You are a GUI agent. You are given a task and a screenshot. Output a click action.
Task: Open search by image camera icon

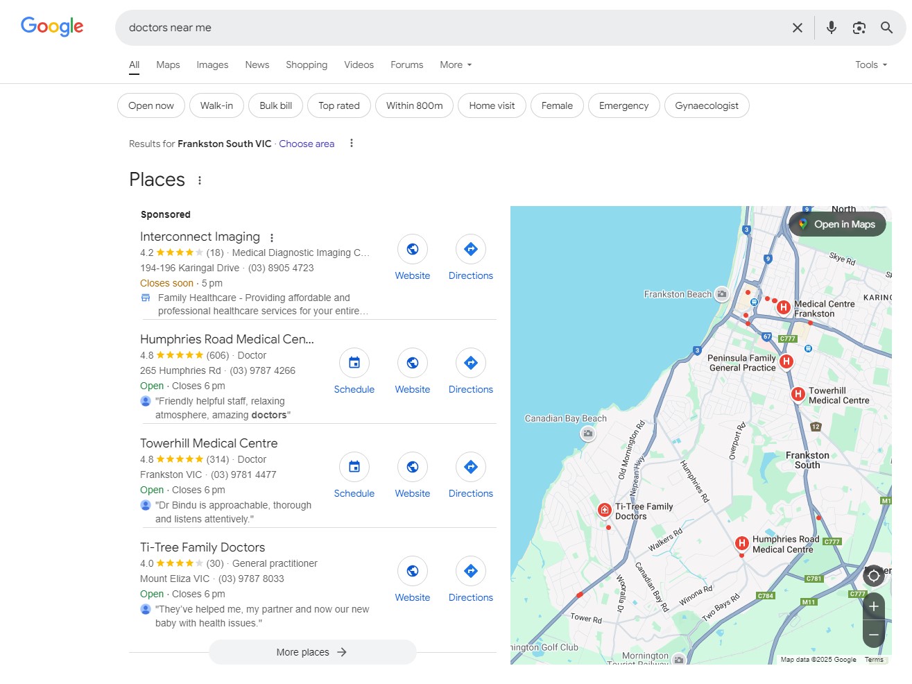tap(859, 28)
